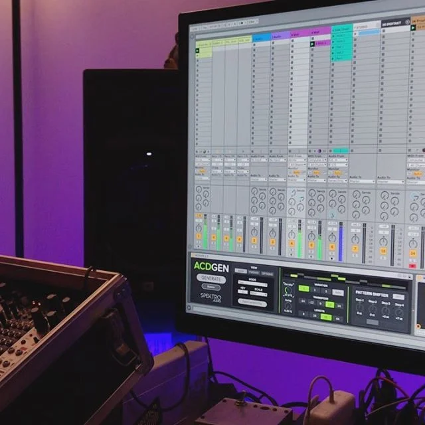Image resolution: width=425 pixels, height=425 pixels.
Task: Click the Pattern Shifter Step 3 knob
Action: point(386,311)
